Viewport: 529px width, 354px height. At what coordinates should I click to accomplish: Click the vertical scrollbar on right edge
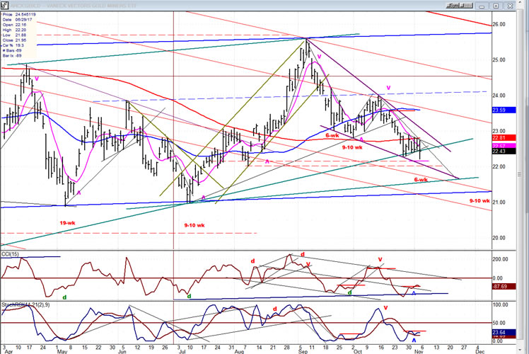click(525, 177)
